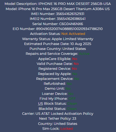This screenshot has width=116, height=132.
Task: Click the Serial Number C6G04N6NX6
Action: coord(71,24)
